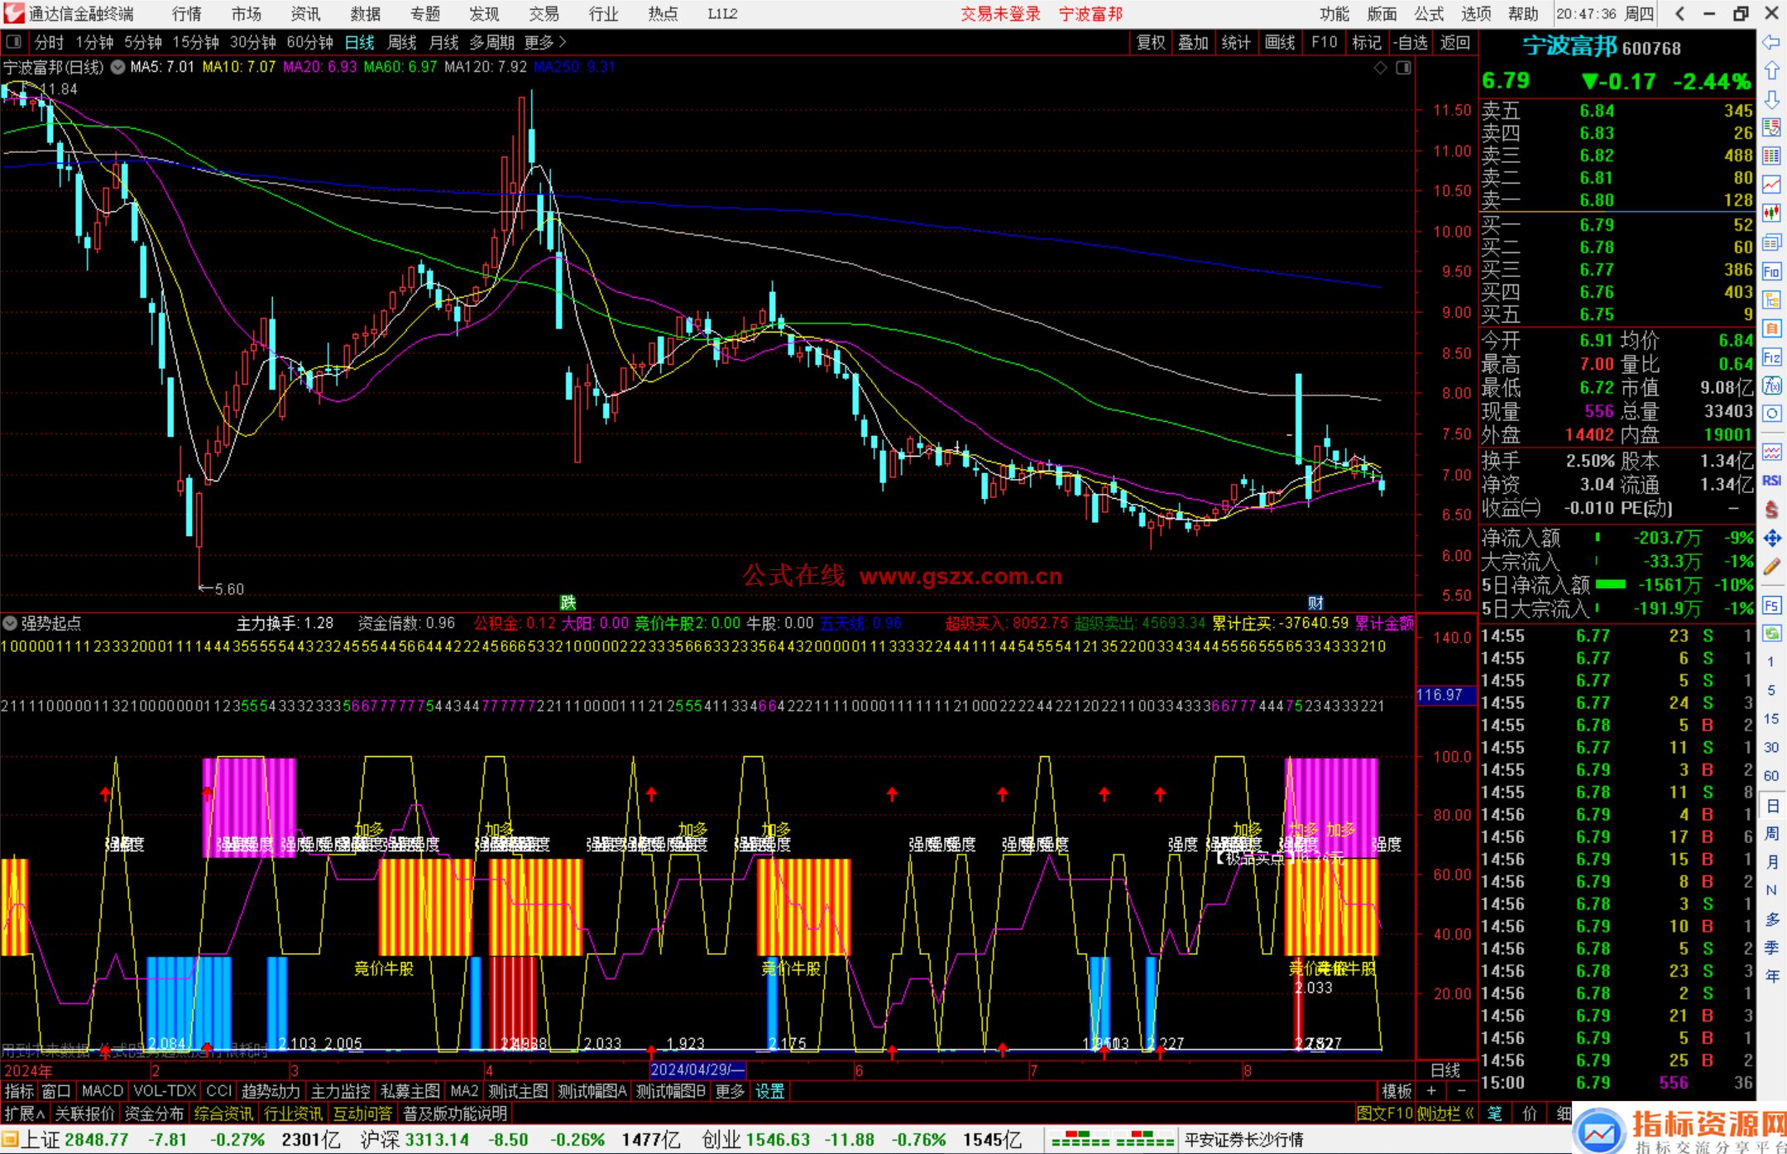1787x1154 pixels.
Task: Click the up arrow icon in right sidebar
Action: (1771, 71)
